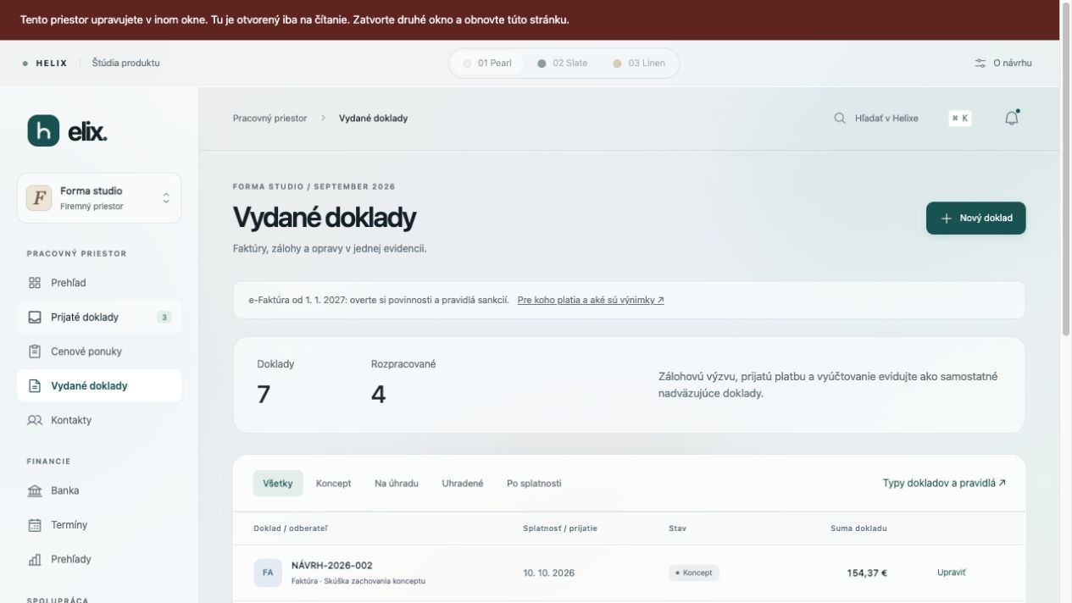Click the Stav column header
This screenshot has width=1072, height=603.
coord(677,528)
